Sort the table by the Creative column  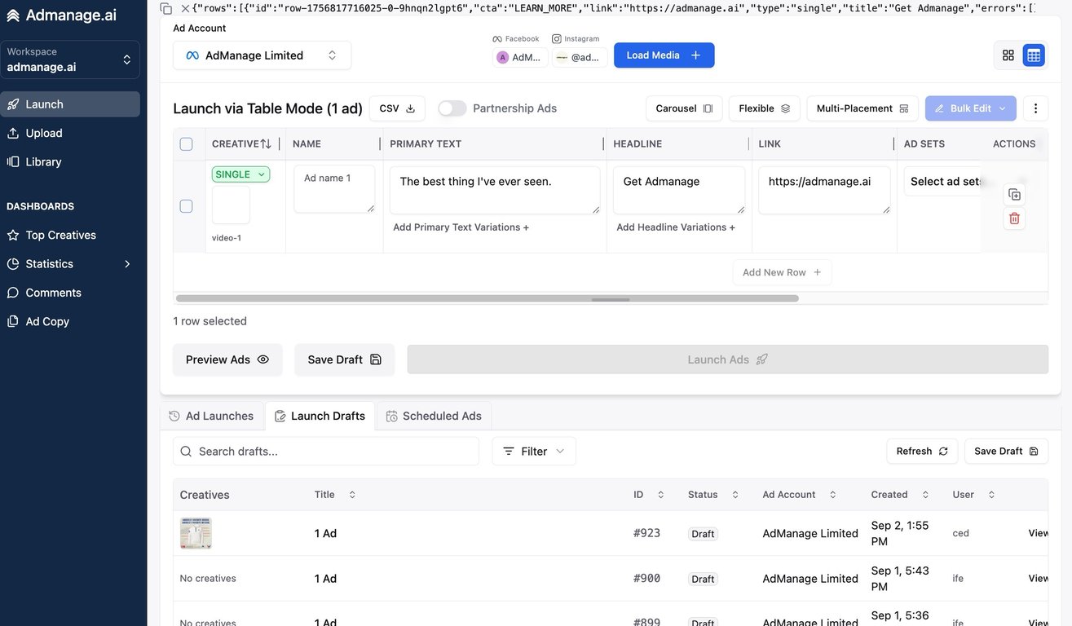266,144
